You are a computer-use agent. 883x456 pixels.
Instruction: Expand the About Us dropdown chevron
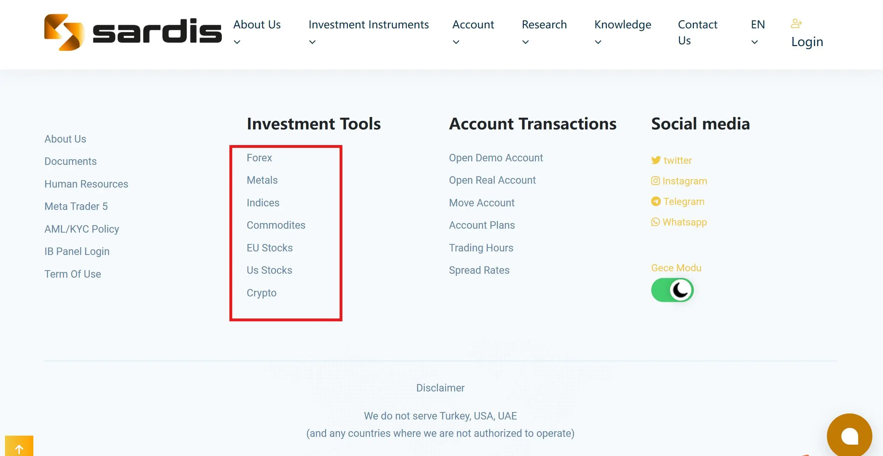point(237,42)
